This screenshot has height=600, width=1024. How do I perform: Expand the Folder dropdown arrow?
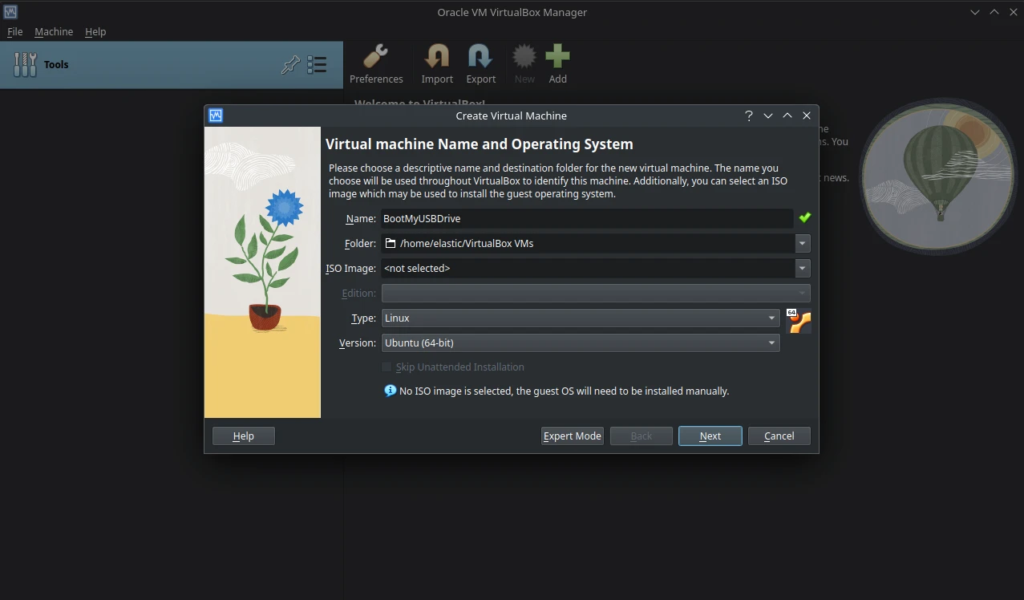click(x=802, y=243)
